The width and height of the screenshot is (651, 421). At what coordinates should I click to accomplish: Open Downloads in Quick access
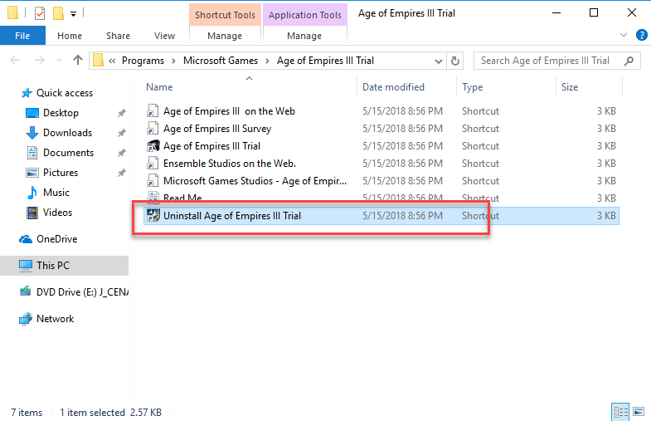point(67,133)
